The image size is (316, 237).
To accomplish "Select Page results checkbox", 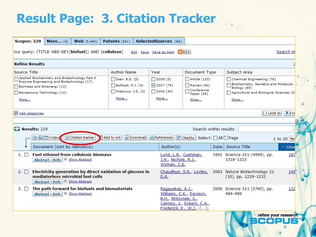I will (226, 138).
